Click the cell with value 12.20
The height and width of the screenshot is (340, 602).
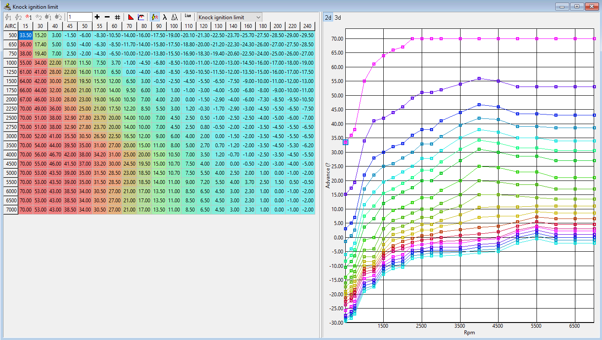coord(129,108)
